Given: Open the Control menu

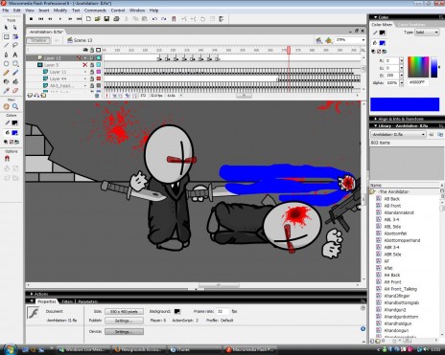Looking at the screenshot, I should 118,11.
